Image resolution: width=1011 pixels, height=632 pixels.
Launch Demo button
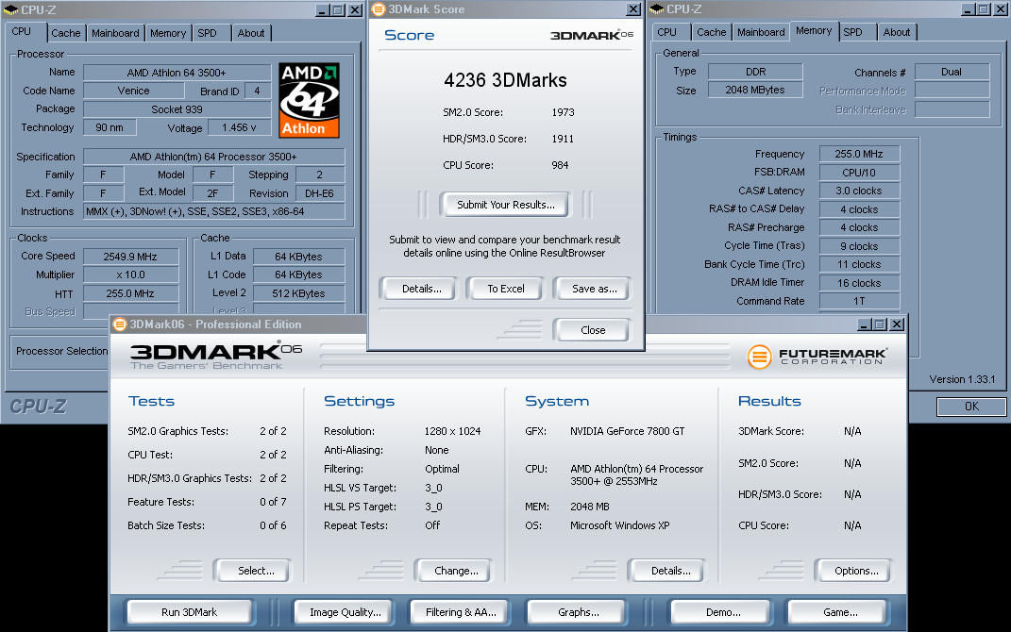[x=723, y=612]
